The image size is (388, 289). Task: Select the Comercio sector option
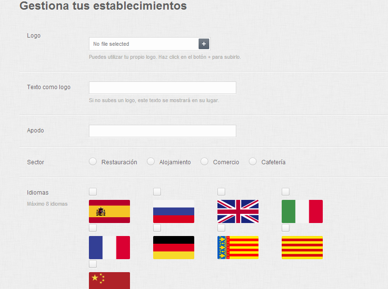[x=204, y=161]
